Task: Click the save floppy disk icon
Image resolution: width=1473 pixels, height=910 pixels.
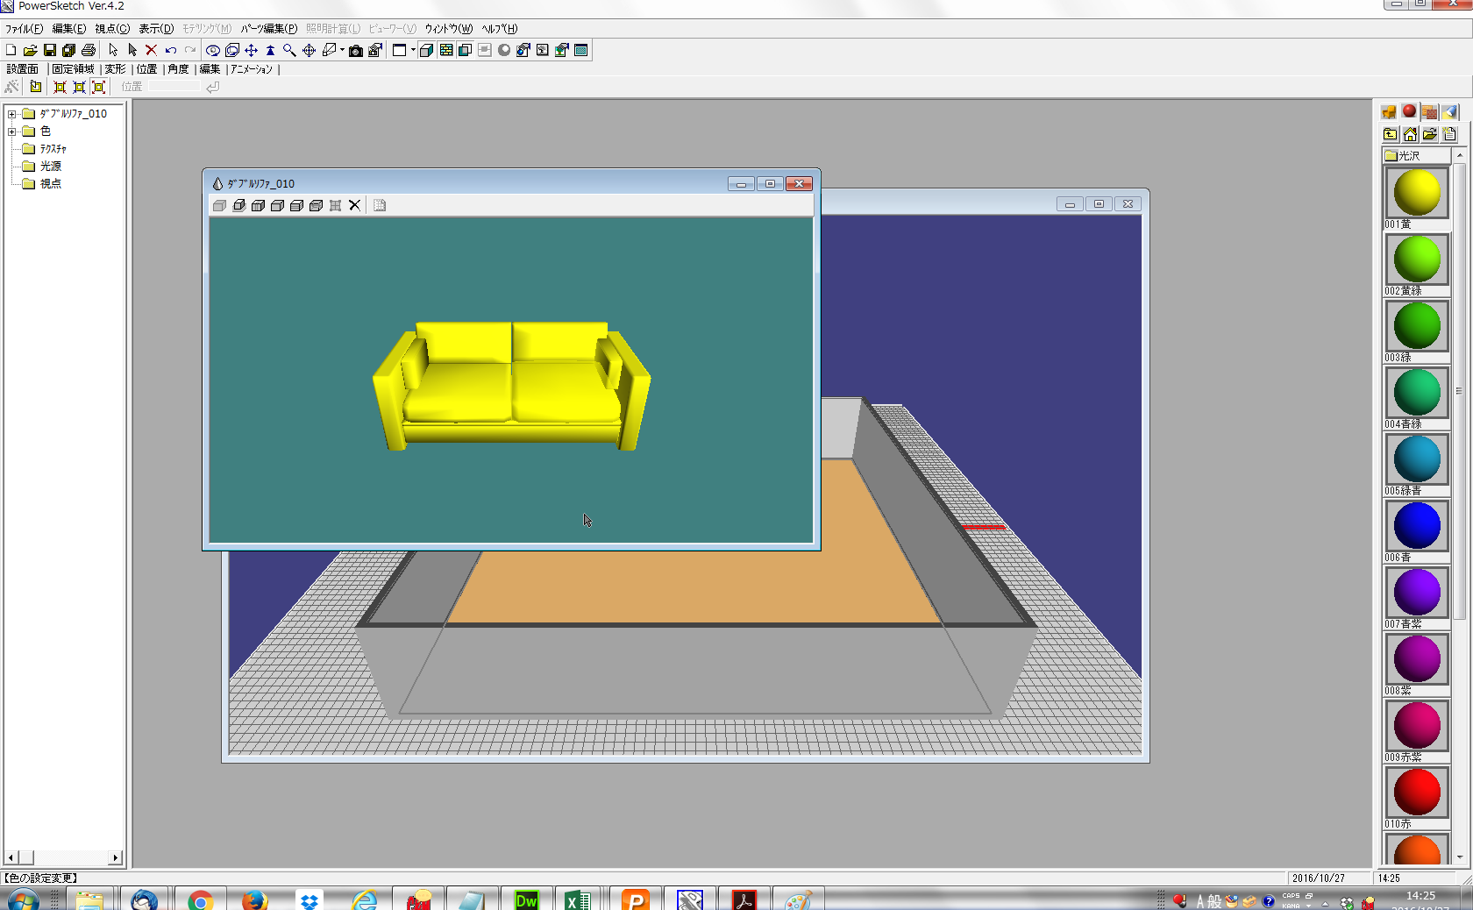Action: (x=49, y=51)
